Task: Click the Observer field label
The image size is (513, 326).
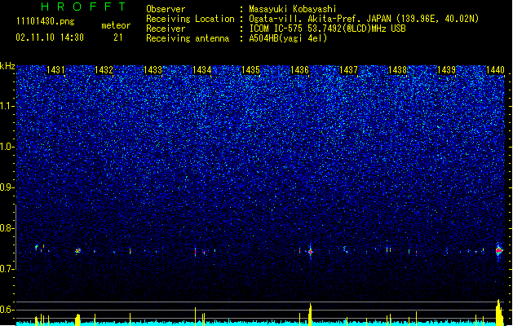Action: click(x=166, y=9)
